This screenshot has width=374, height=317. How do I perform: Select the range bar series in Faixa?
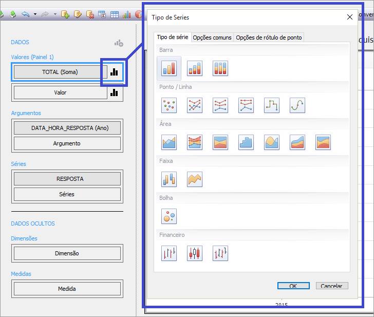(169, 179)
